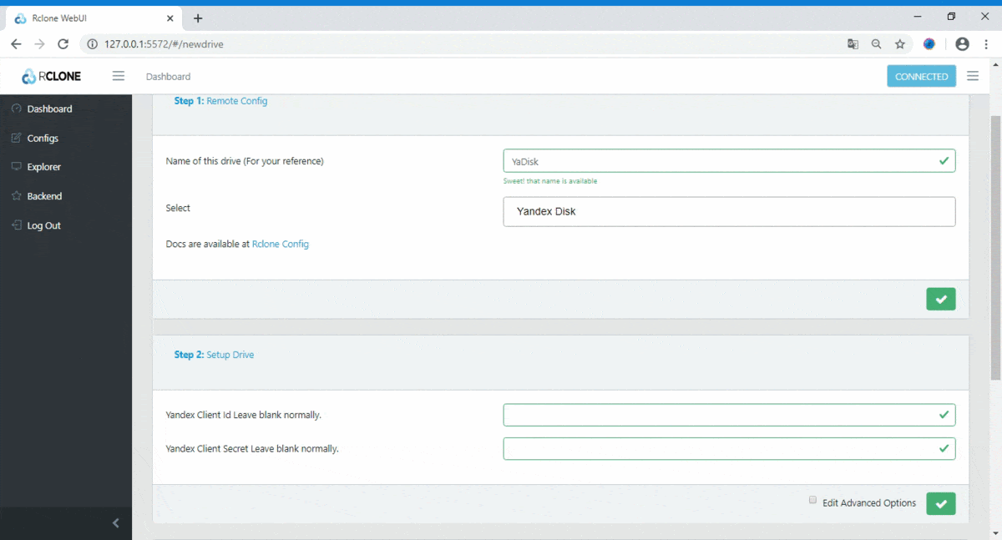The height and width of the screenshot is (540, 1002).
Task: Open browser profile avatar menu
Action: 962,44
